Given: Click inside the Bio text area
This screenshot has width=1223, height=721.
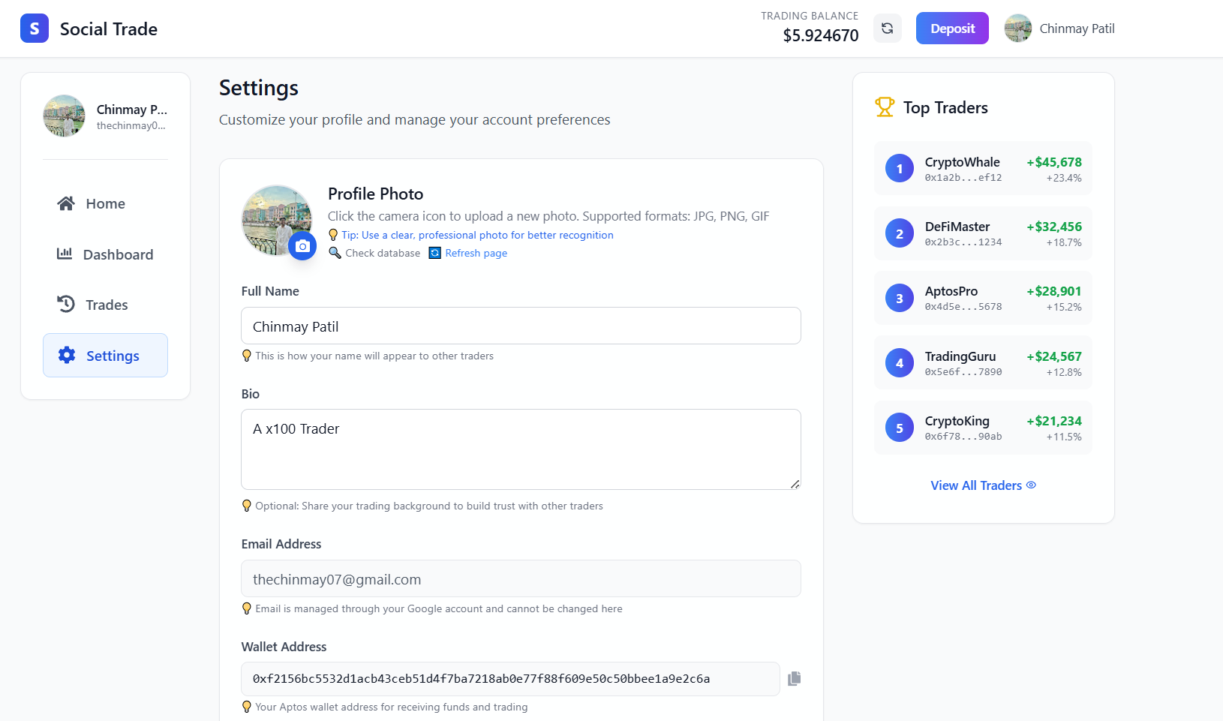Looking at the screenshot, I should pyautogui.click(x=521, y=449).
